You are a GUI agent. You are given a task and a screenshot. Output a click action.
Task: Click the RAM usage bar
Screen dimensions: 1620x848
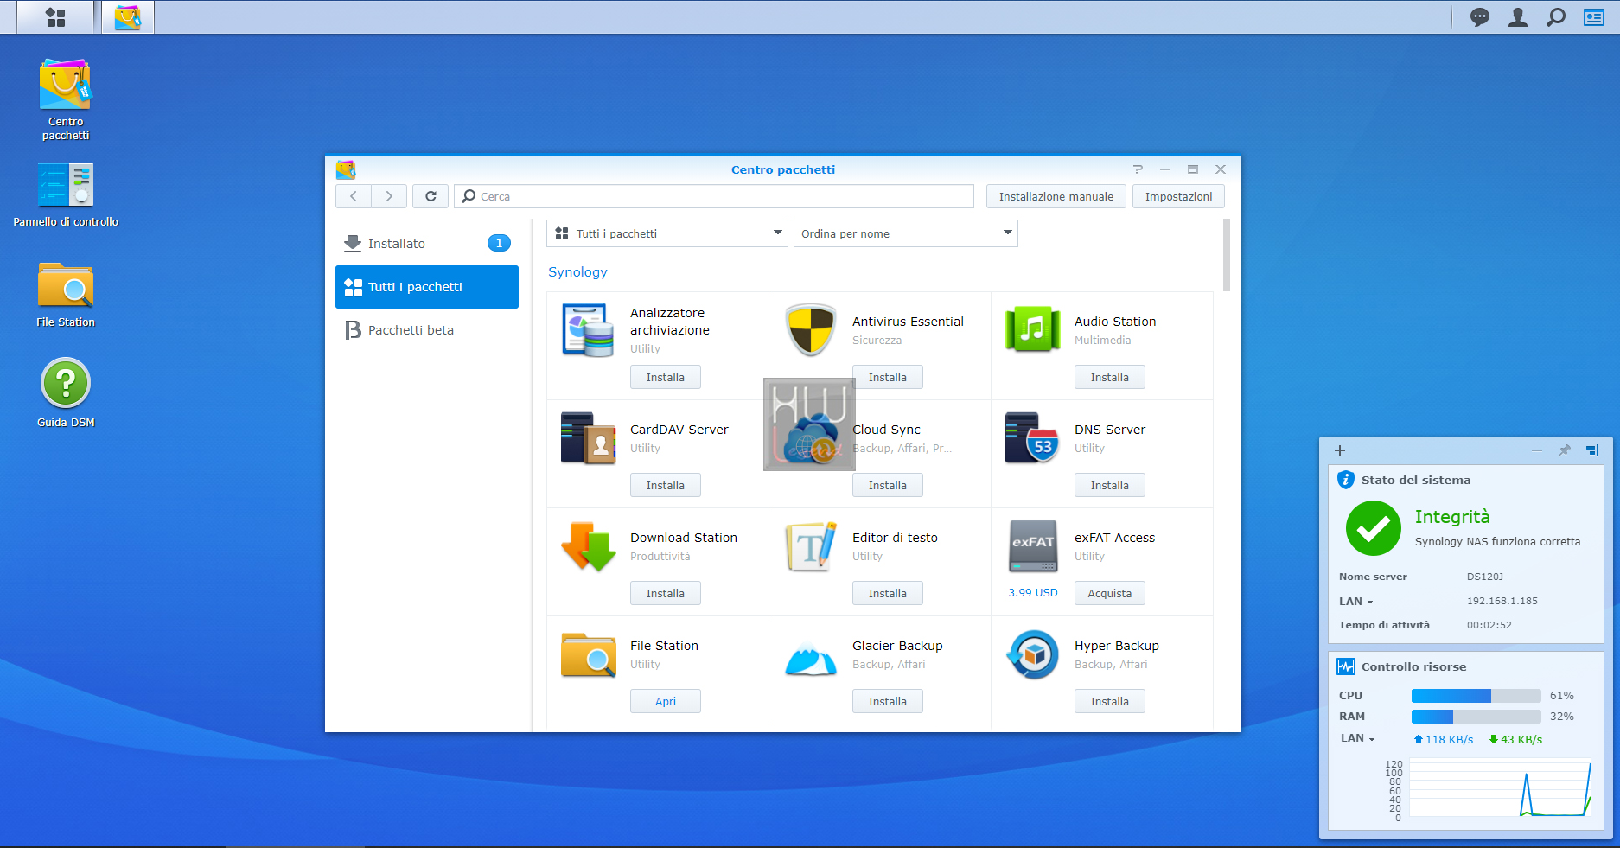[x=1476, y=717]
